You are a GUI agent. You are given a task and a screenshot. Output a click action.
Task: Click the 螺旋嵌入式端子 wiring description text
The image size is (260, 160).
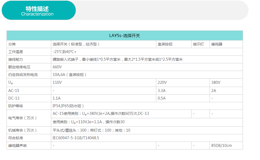coord(118,59)
